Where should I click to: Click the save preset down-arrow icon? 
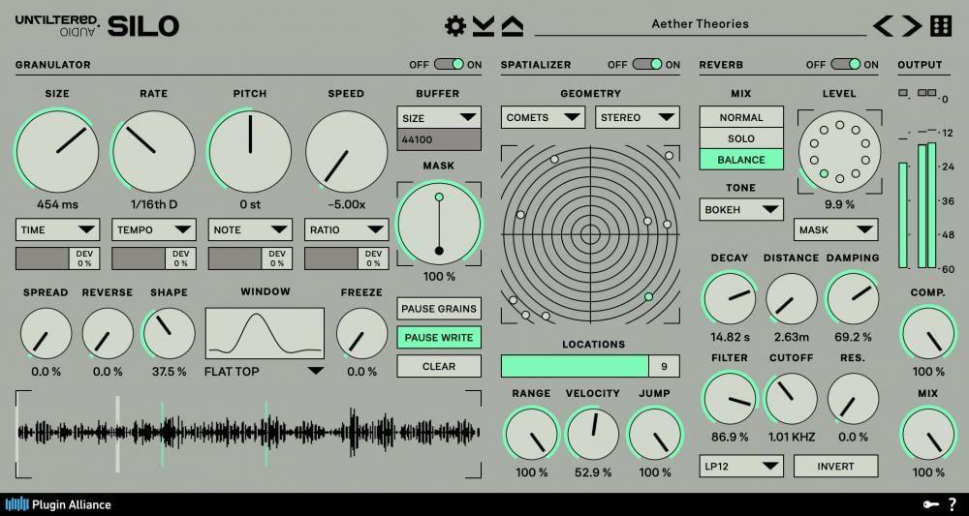484,26
